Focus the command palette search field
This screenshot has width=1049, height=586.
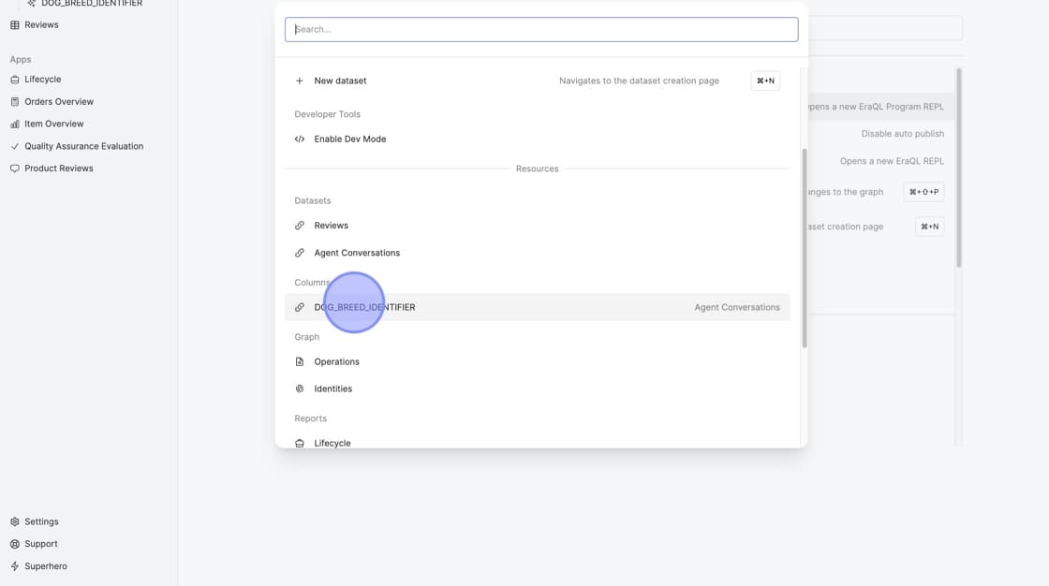[x=541, y=29]
